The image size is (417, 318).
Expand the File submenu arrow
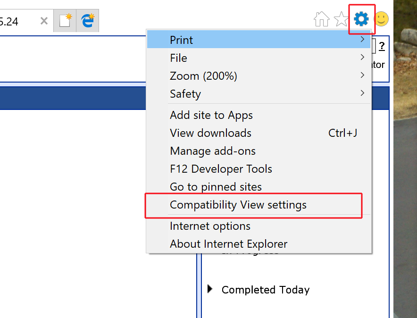pyautogui.click(x=362, y=58)
